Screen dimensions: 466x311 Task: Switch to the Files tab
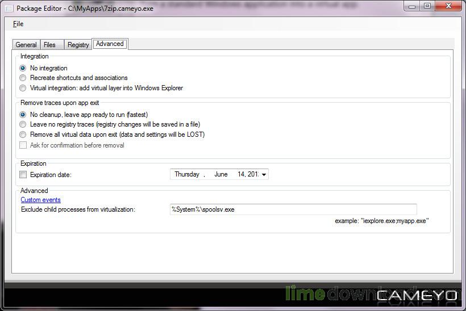[x=49, y=45]
